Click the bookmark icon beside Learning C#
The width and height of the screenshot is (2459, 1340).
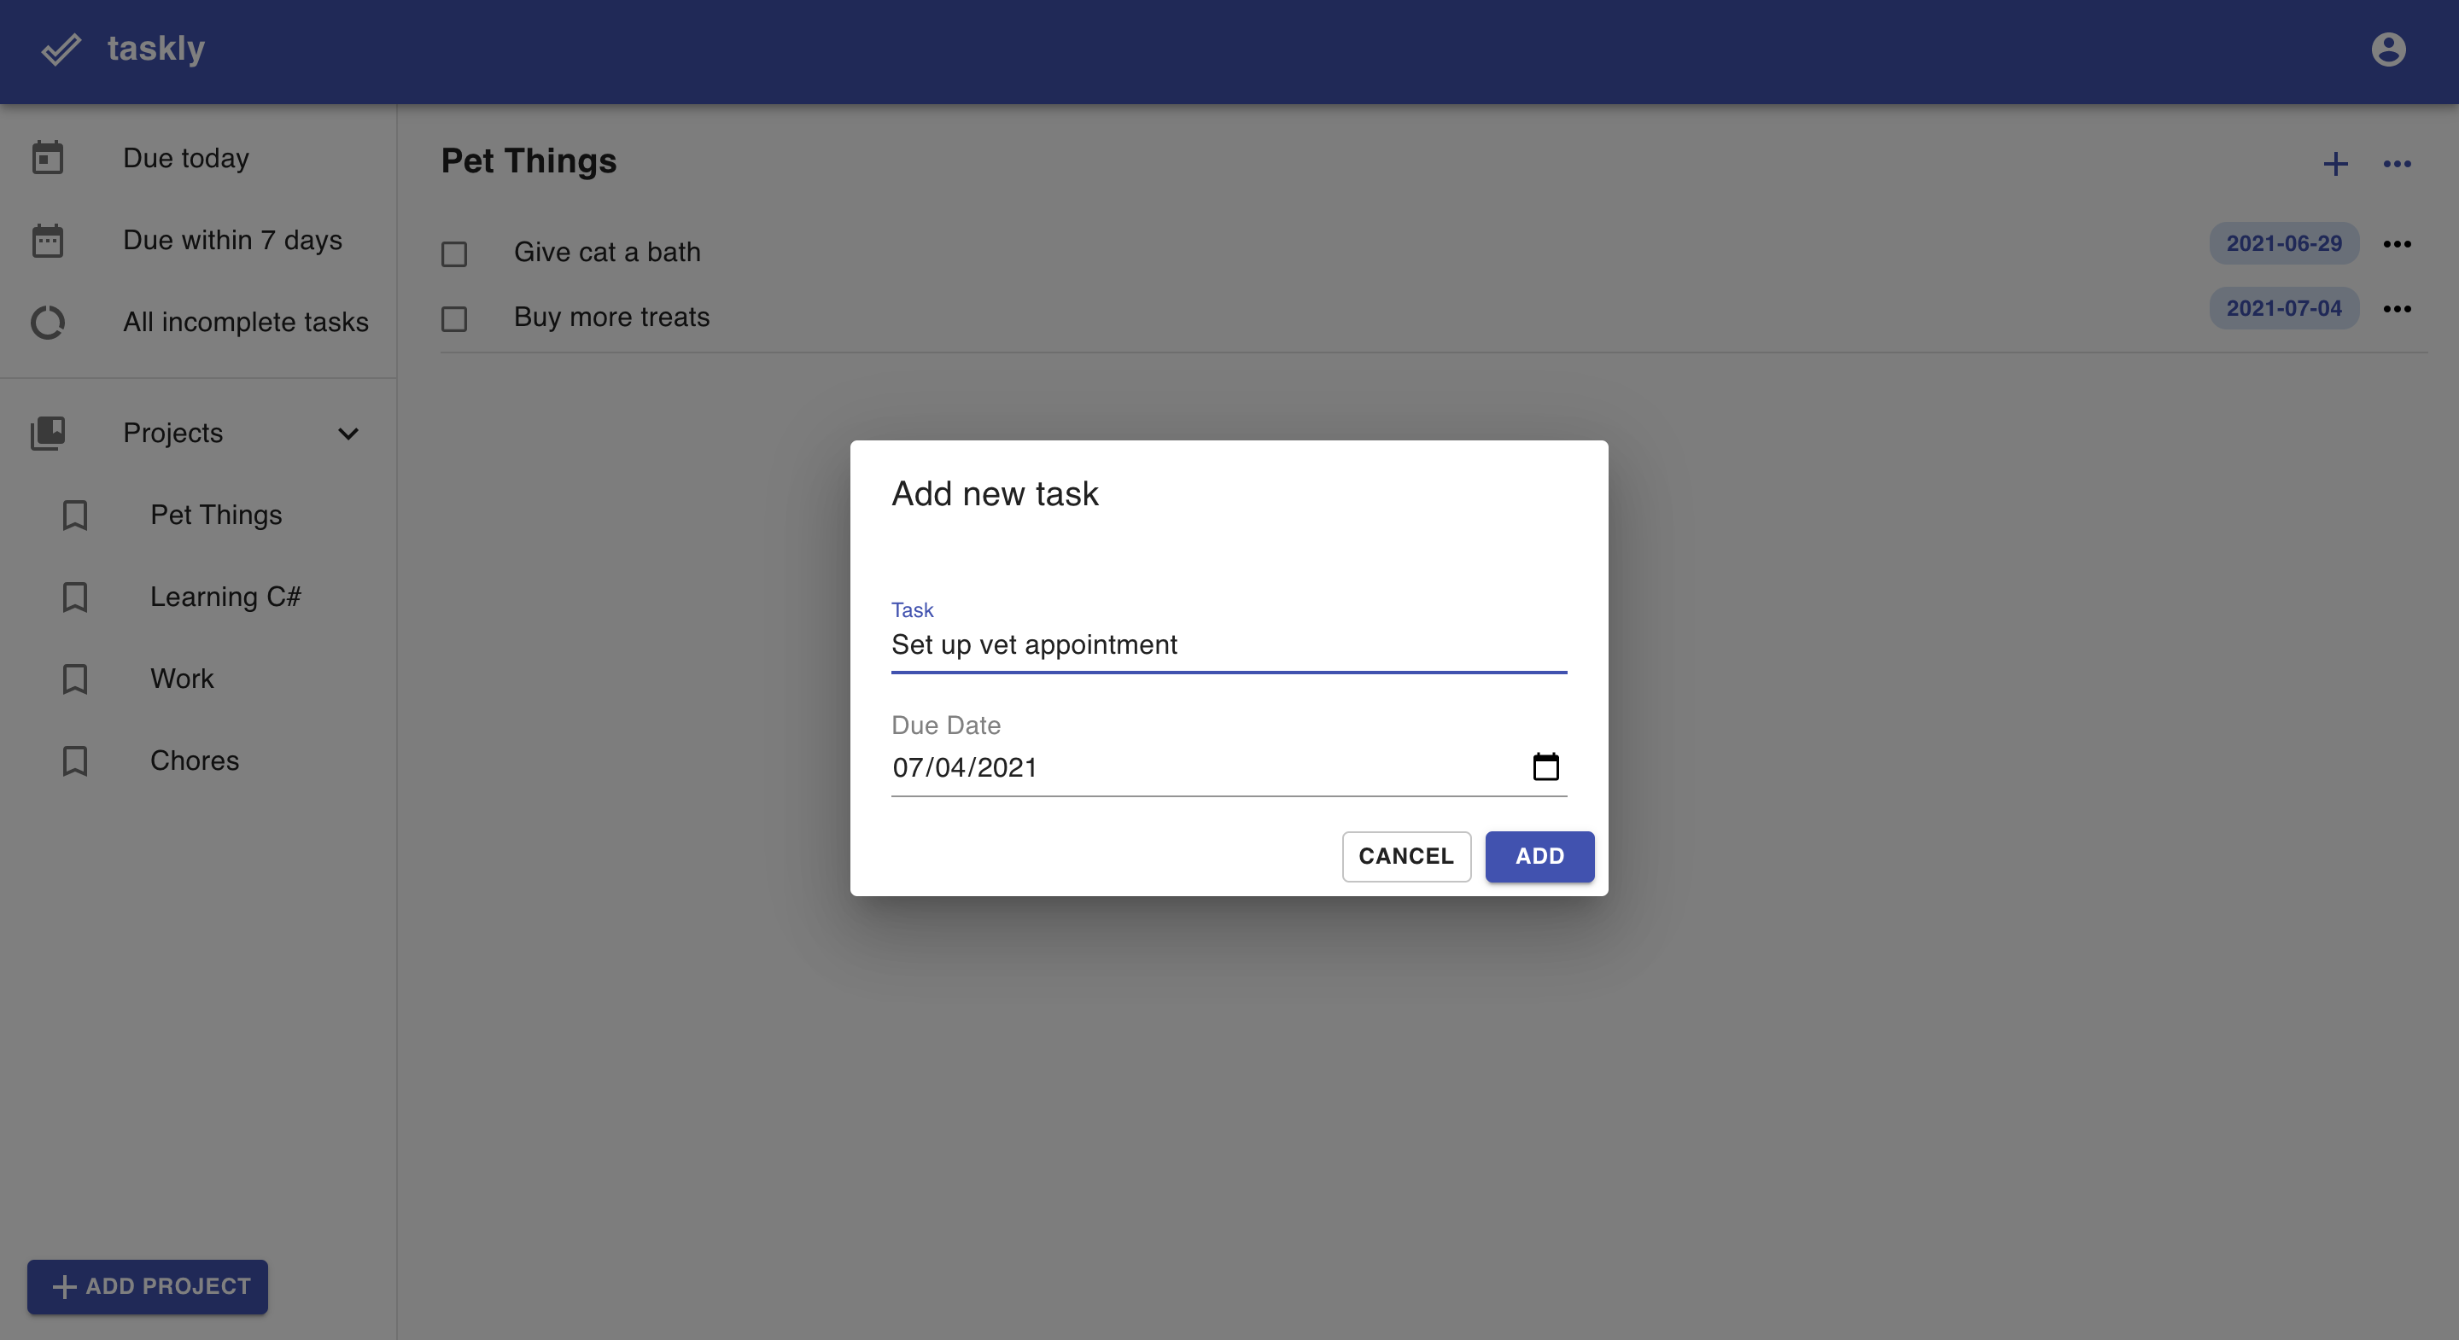click(x=75, y=597)
